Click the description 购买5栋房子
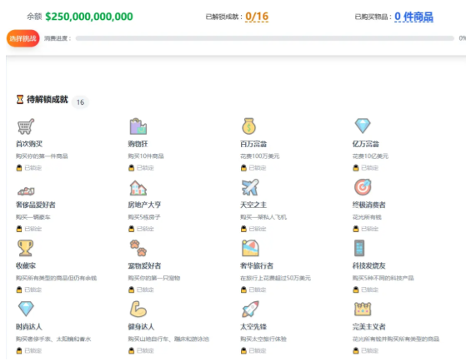 coord(144,217)
